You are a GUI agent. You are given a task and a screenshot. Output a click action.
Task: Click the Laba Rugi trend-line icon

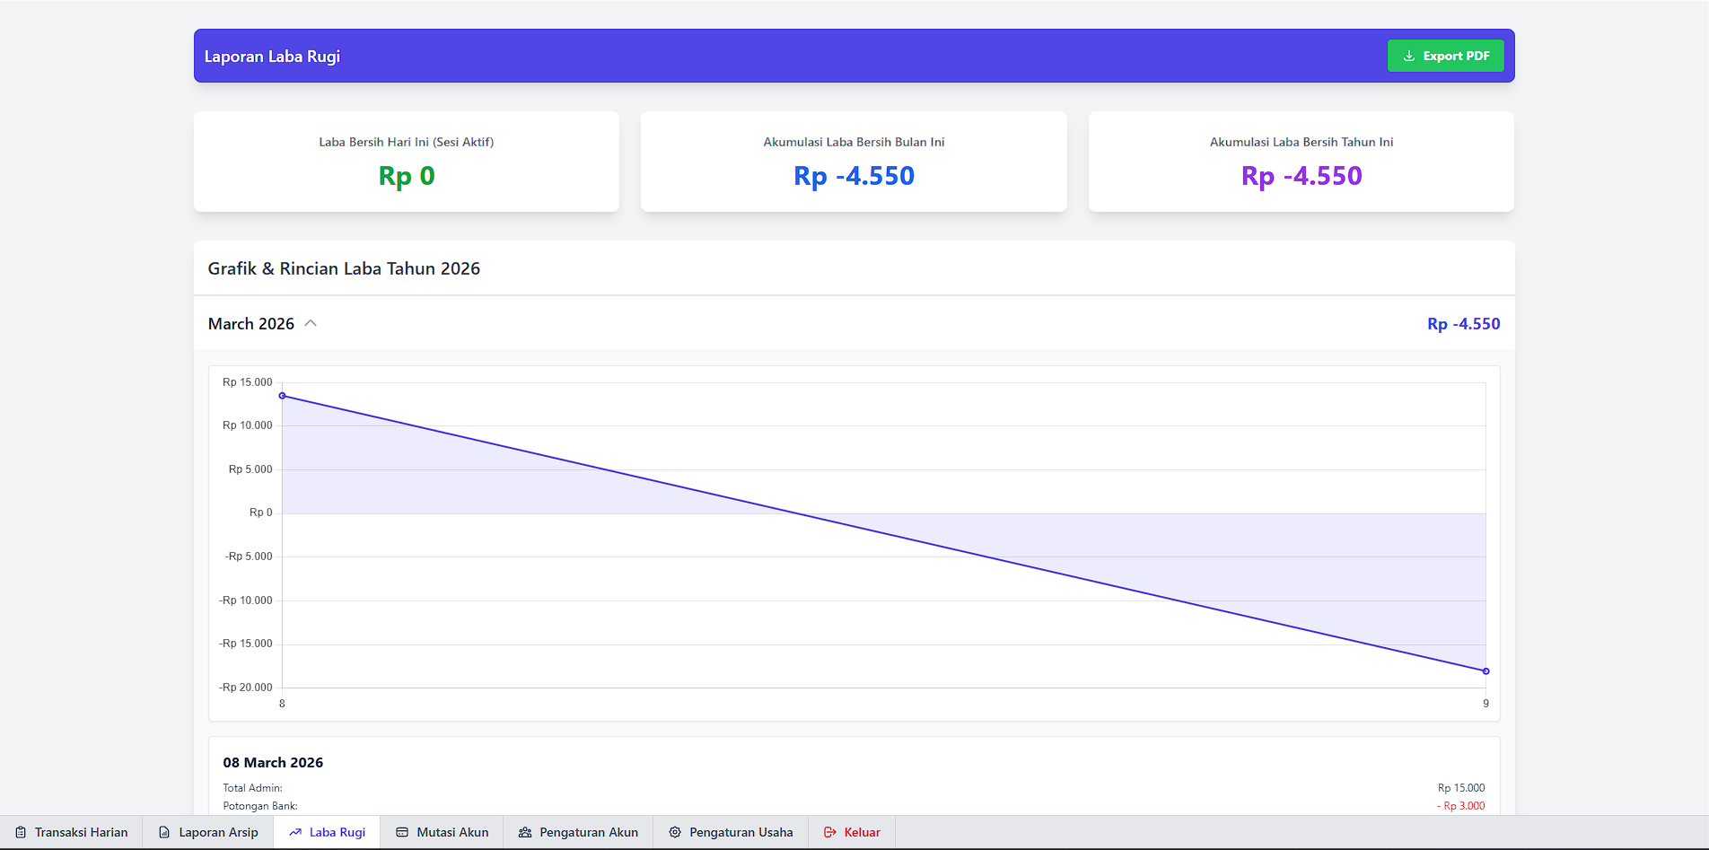coord(295,832)
